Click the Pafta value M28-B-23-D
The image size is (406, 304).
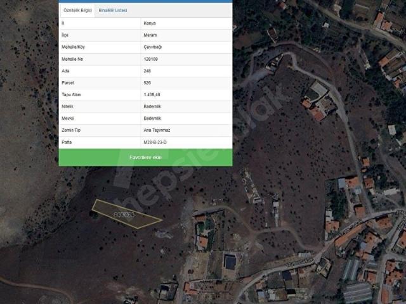(155, 142)
